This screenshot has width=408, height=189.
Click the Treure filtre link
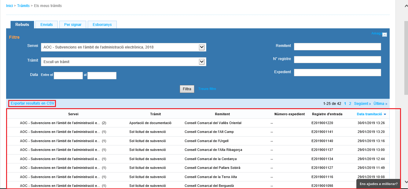[x=207, y=89]
